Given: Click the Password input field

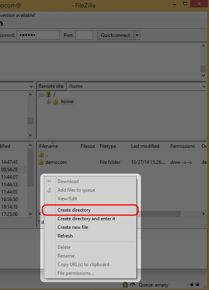Looking at the screenshot, I should point(38,35).
